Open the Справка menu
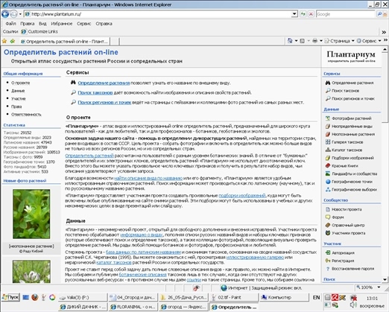 (x=104, y=24)
